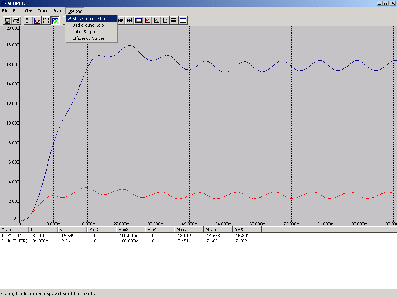
Task: Click the blue trace peak near 18.000
Action: [129, 46]
